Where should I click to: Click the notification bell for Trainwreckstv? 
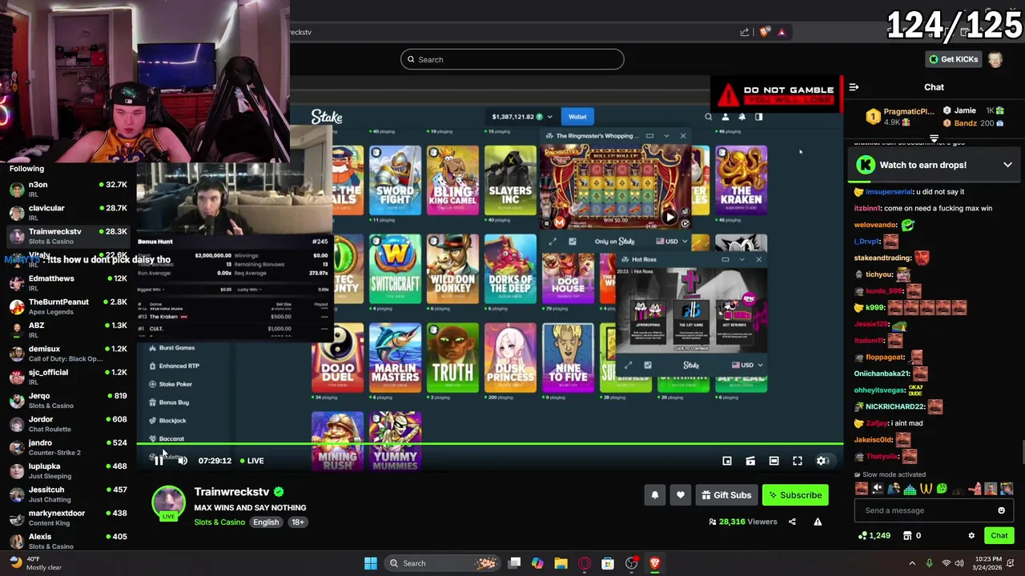(654, 495)
